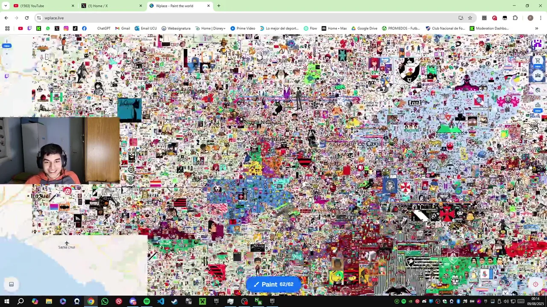This screenshot has height=307, width=547.
Task: Open the Prime Video bookmark
Action: (242, 29)
